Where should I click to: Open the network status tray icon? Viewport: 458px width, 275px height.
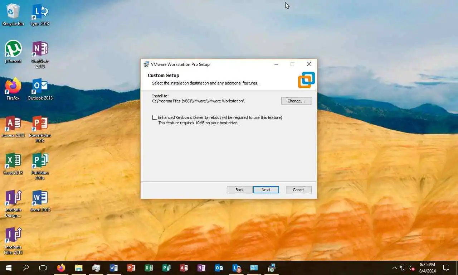coord(403,268)
